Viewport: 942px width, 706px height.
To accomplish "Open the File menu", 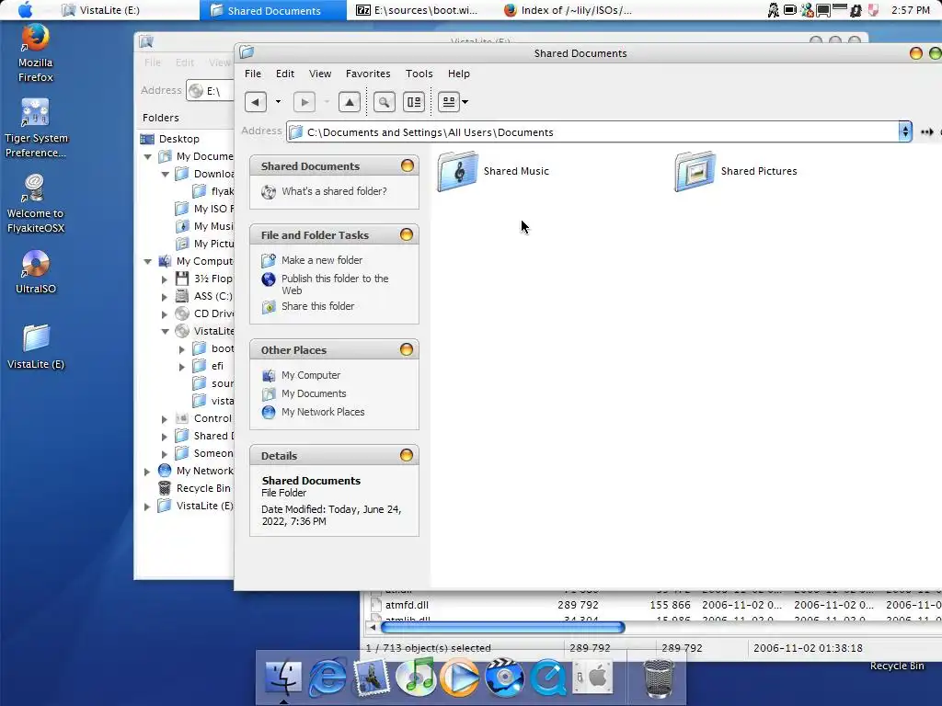I will click(x=252, y=74).
